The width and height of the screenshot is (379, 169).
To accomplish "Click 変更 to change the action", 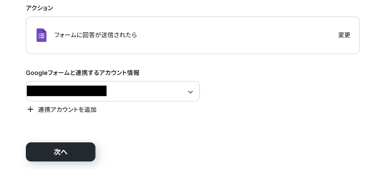I will pyautogui.click(x=344, y=35).
